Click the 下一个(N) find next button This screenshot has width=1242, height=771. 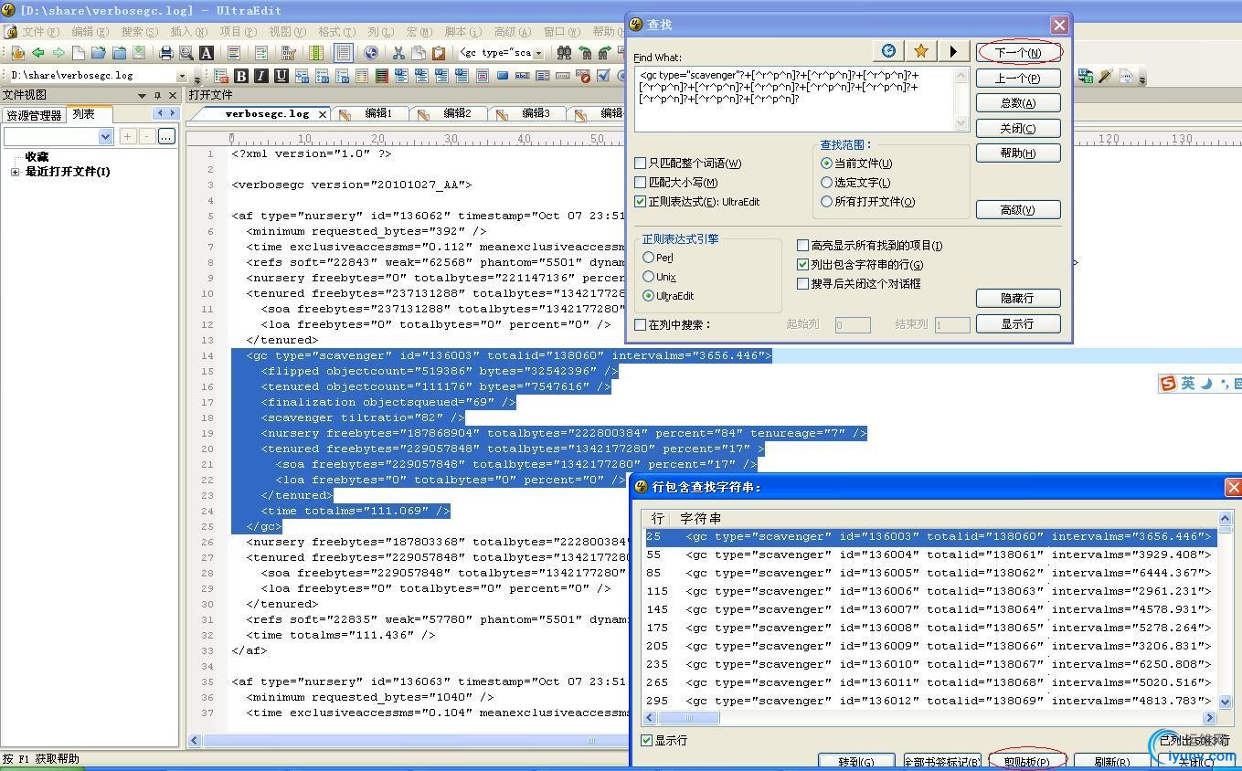[x=1018, y=53]
